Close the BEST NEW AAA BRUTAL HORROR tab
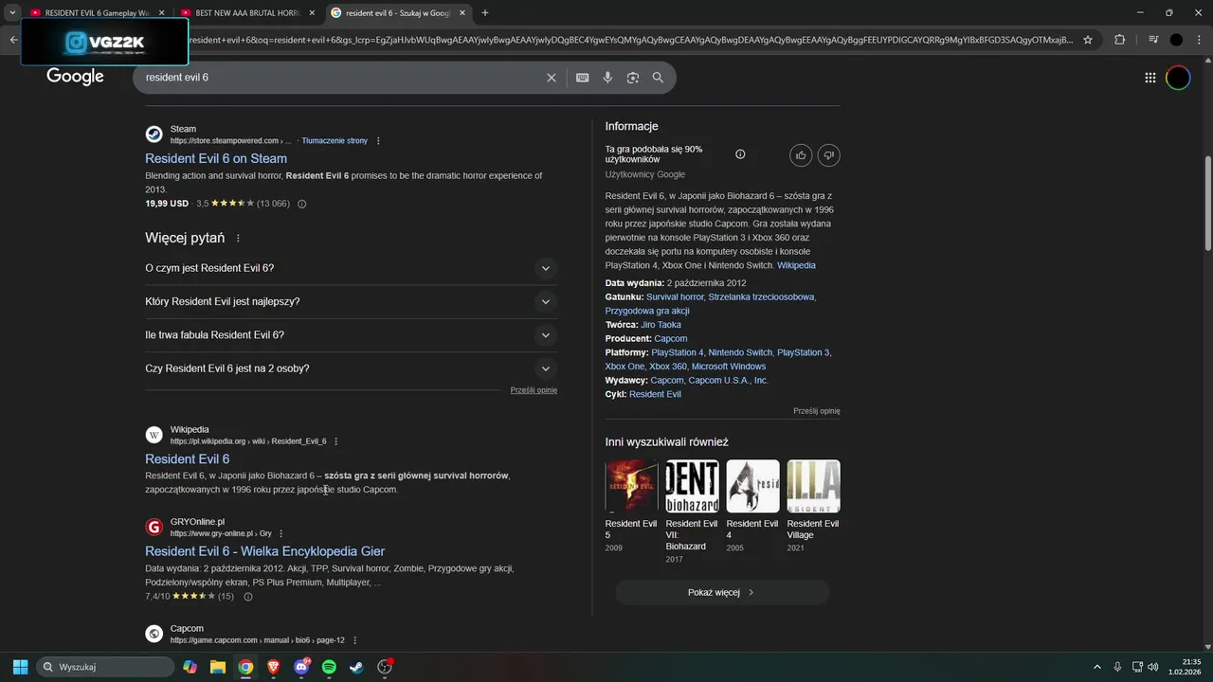The image size is (1213, 682). coord(312,13)
